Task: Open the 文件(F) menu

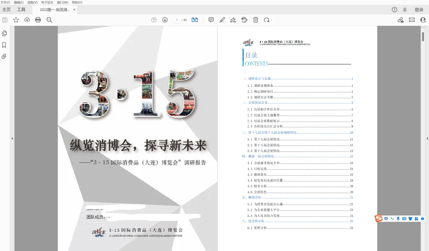Action: (x=5, y=2)
